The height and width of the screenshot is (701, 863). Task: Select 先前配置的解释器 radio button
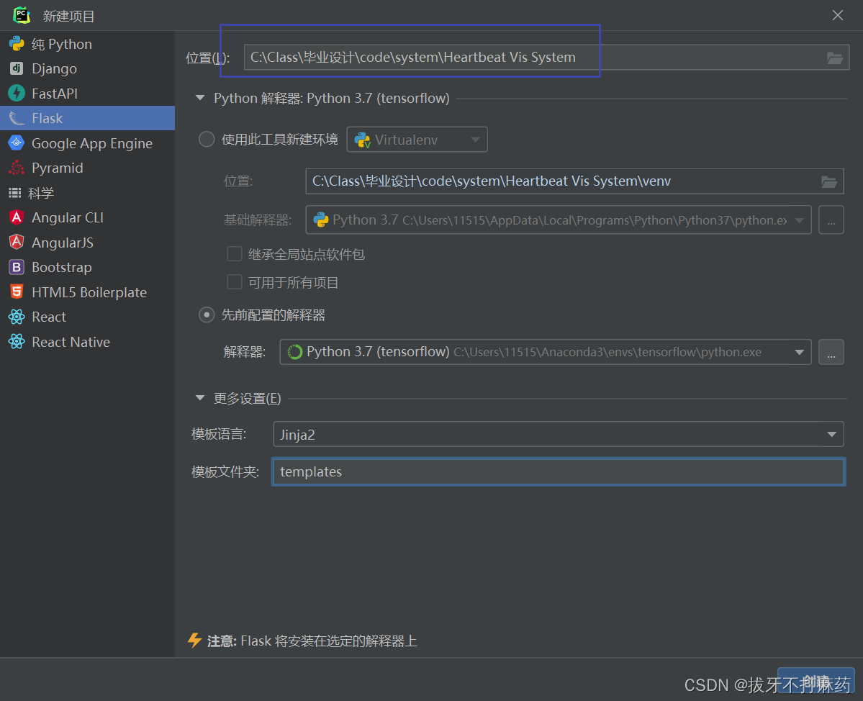click(207, 315)
